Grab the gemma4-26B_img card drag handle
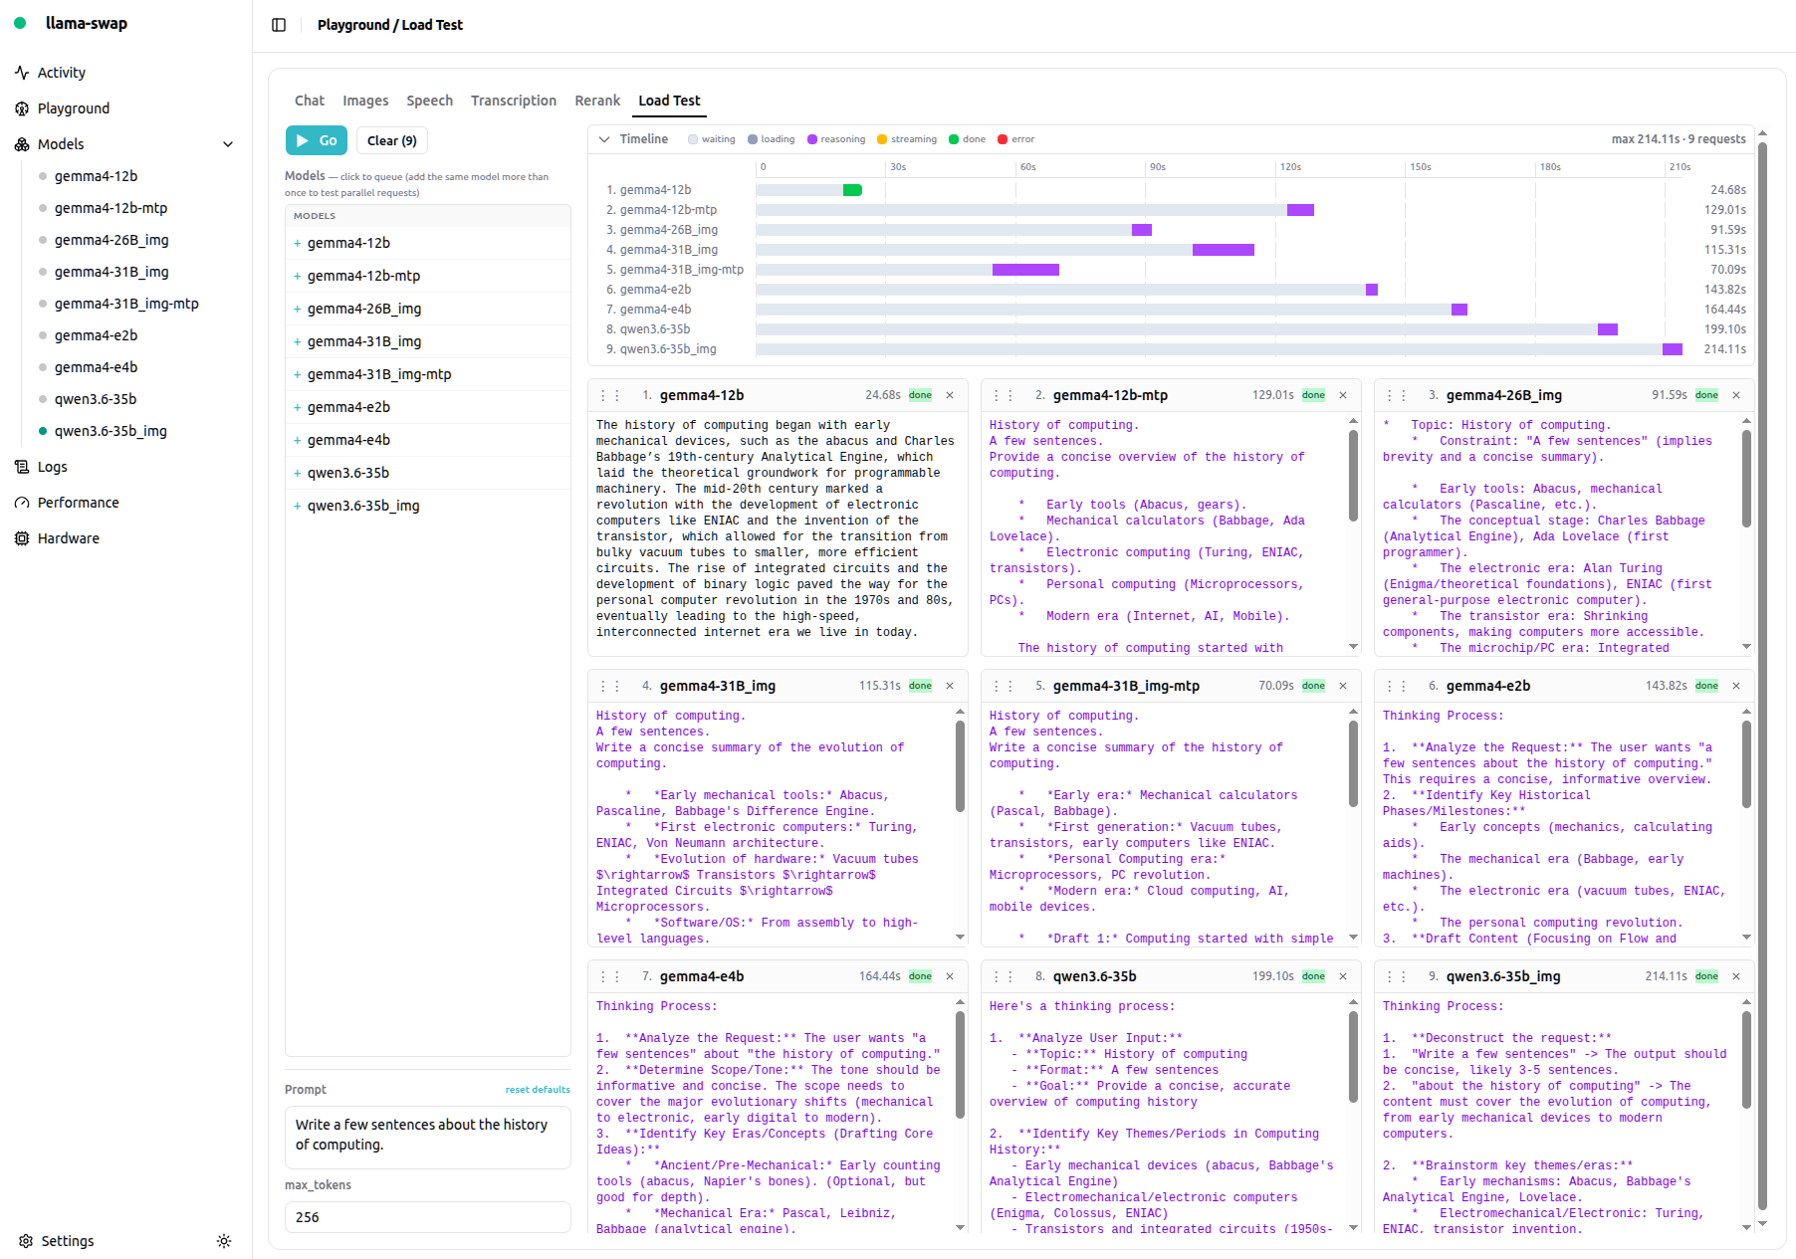Viewport: 1796px width, 1259px height. tap(1397, 395)
